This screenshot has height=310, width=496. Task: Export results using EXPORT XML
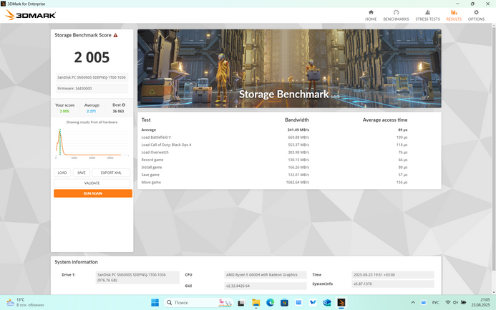tap(111, 173)
